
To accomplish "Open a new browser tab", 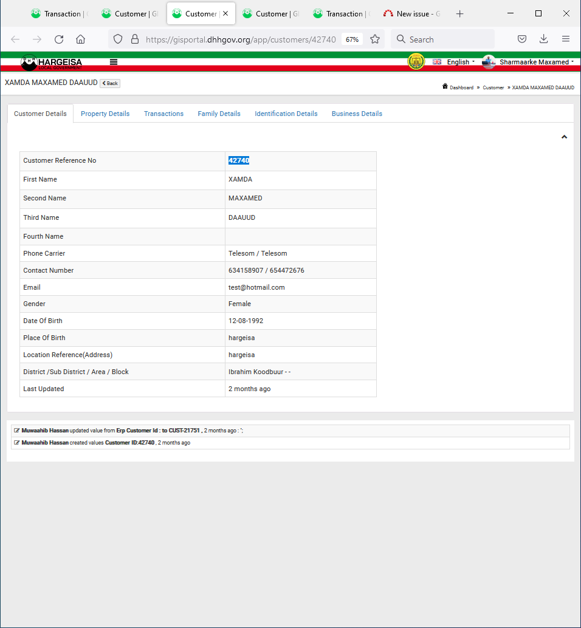I will [x=459, y=14].
